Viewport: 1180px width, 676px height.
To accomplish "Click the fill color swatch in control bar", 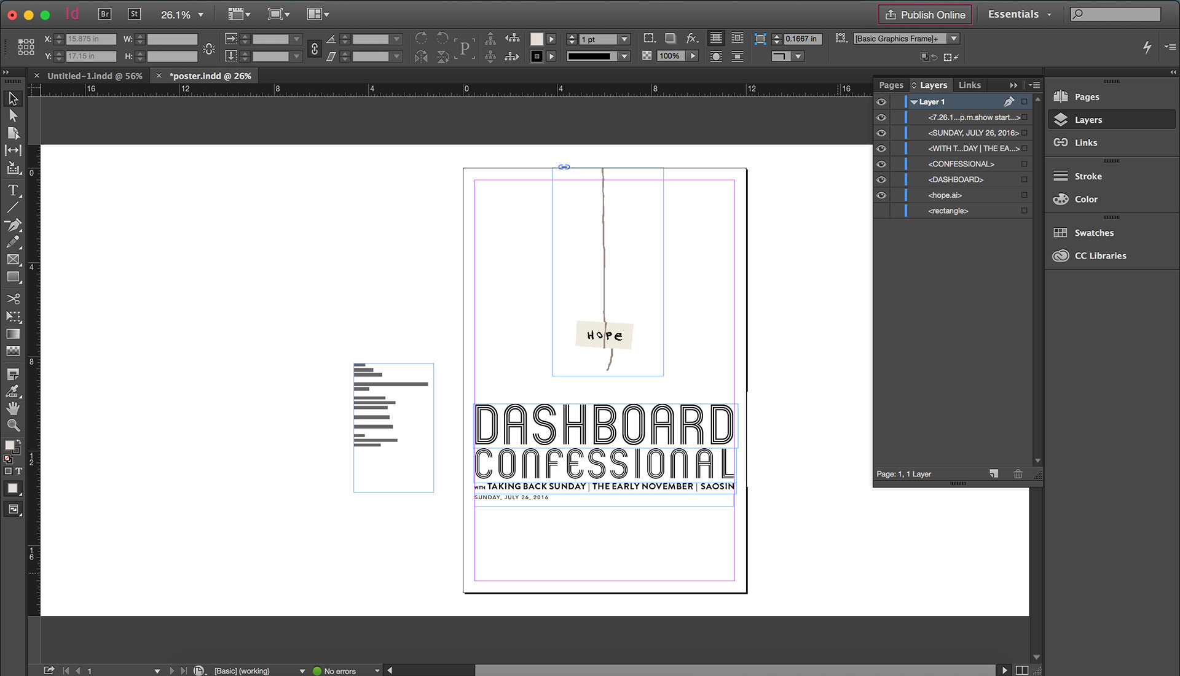I will pyautogui.click(x=537, y=39).
